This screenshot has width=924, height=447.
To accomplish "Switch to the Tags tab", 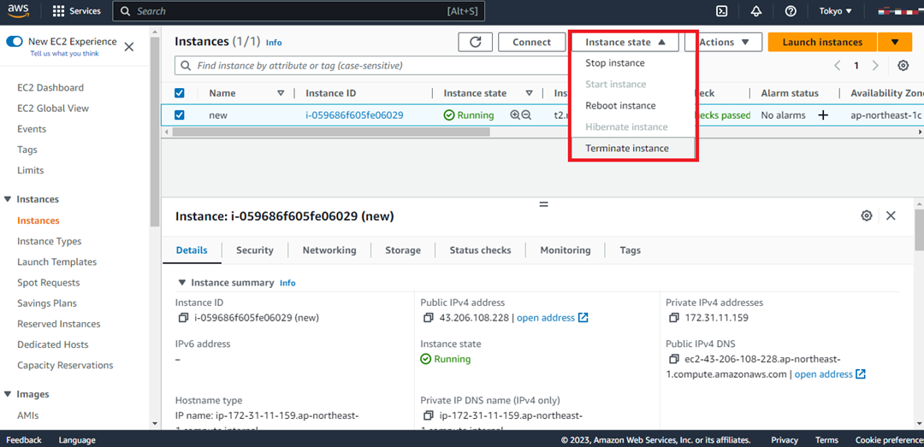I will click(630, 250).
